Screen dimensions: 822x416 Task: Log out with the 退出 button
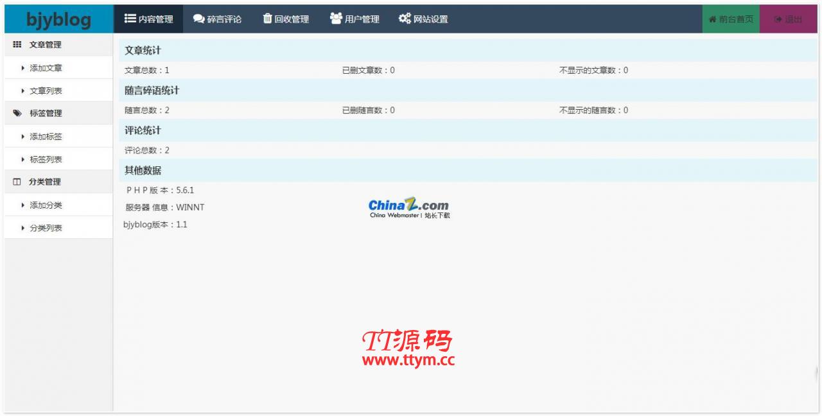click(x=789, y=19)
